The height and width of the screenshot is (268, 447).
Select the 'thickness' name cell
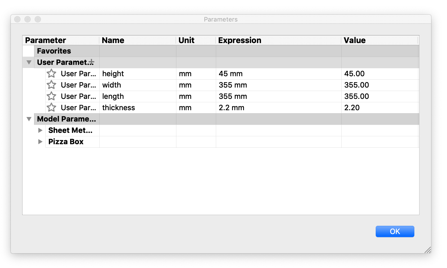(138, 108)
